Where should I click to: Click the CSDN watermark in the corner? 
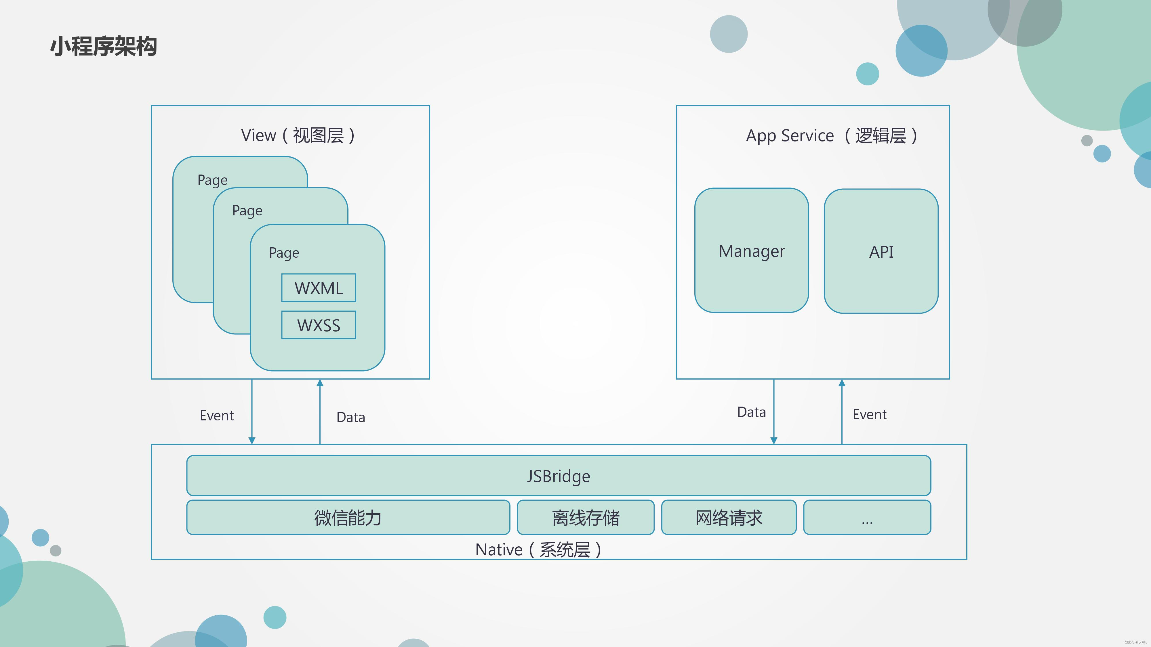(x=1135, y=642)
